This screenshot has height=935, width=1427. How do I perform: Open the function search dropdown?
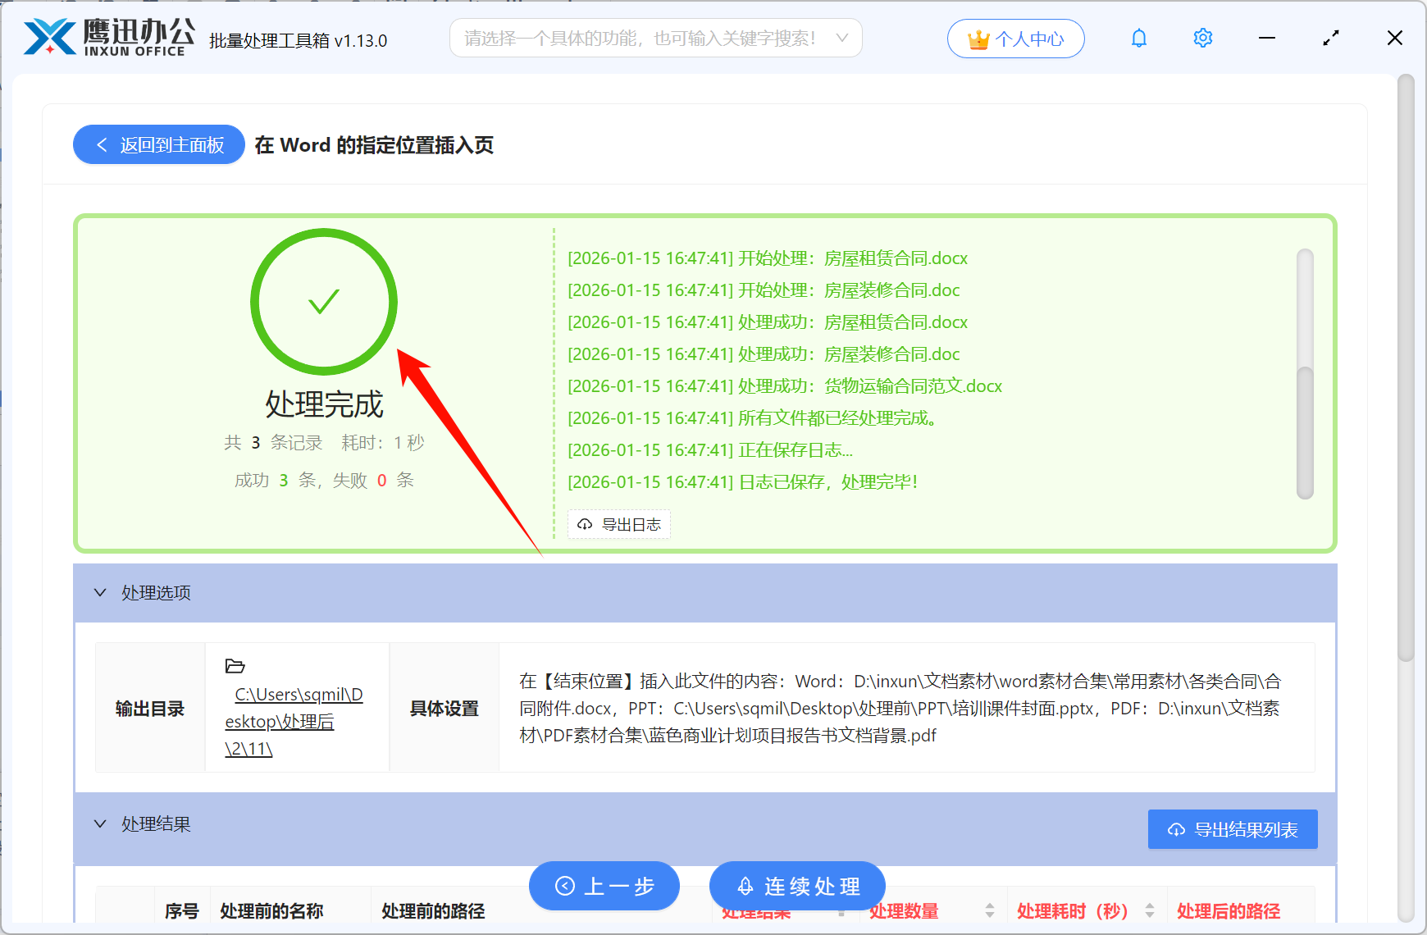[x=841, y=38]
